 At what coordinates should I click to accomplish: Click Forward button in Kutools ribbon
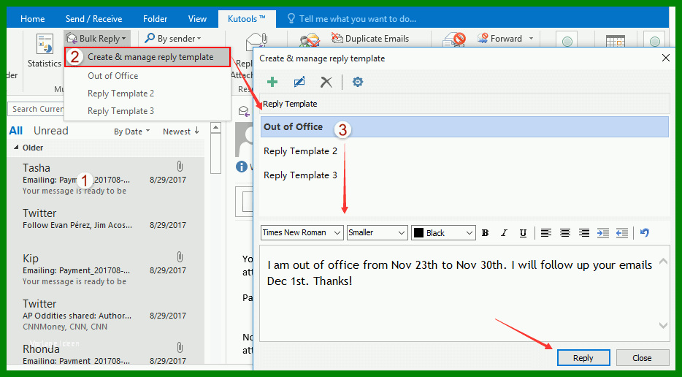499,38
